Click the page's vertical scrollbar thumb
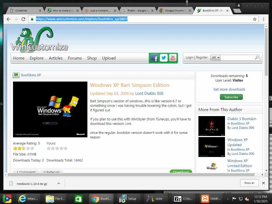272x204 pixels. [x=266, y=52]
